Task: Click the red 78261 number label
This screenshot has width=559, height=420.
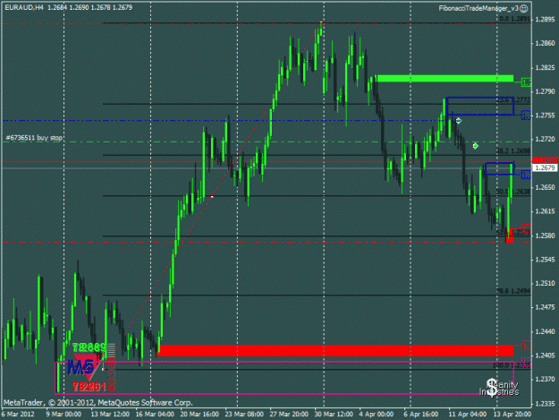Action: (x=89, y=387)
